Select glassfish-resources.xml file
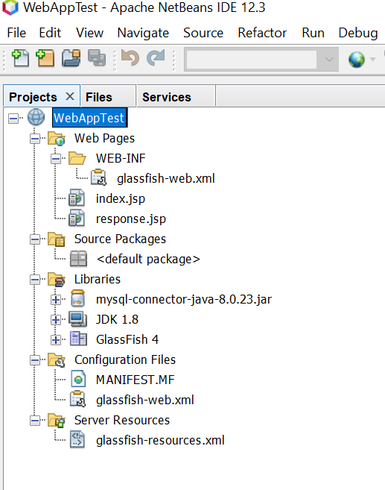 pos(160,440)
